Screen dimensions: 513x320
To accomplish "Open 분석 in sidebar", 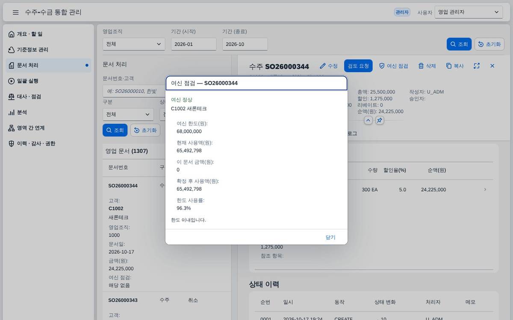I will click(x=49, y=112).
